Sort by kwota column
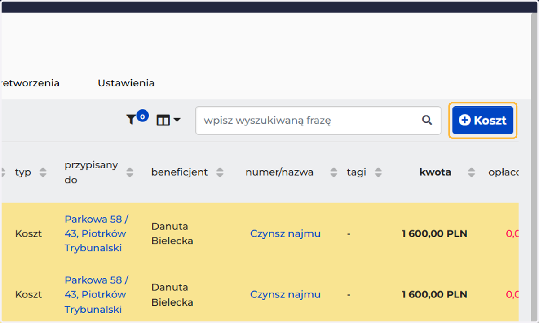Viewport: 539px width, 323px height. 471,172
